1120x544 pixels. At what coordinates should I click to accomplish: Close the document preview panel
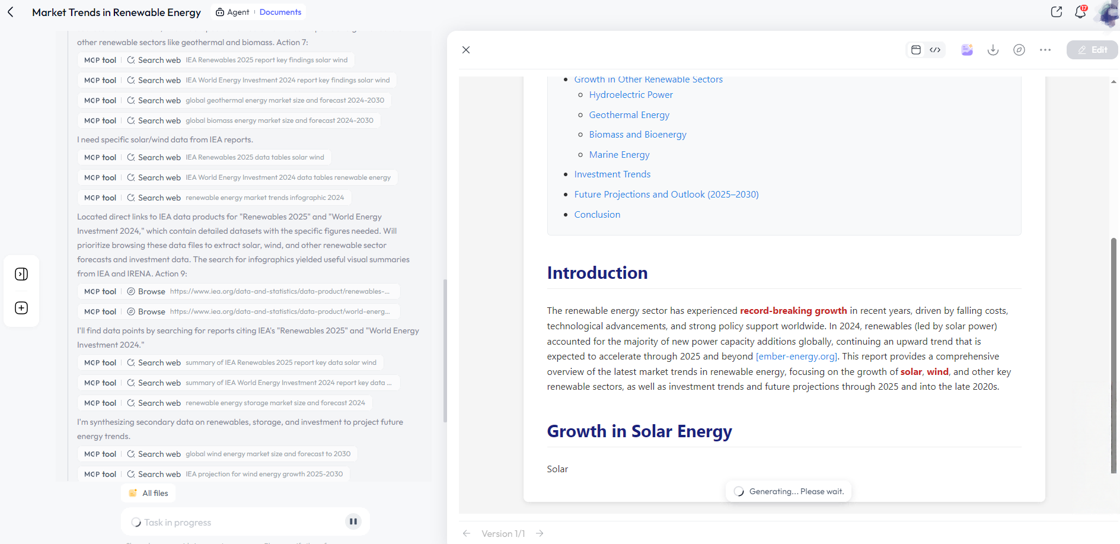[x=466, y=50]
